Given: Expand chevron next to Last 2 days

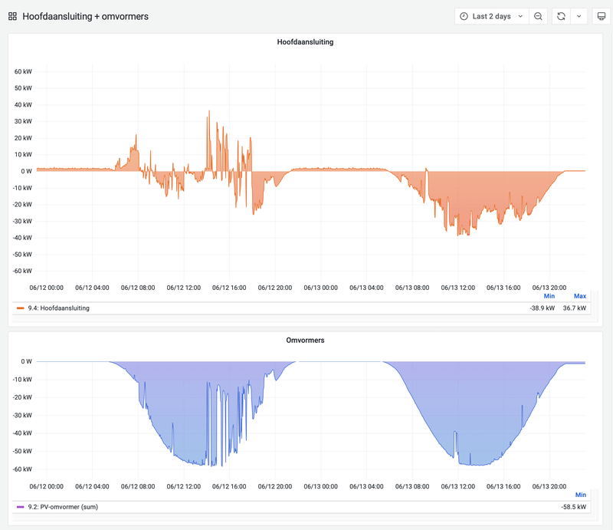Looking at the screenshot, I should pyautogui.click(x=520, y=16).
